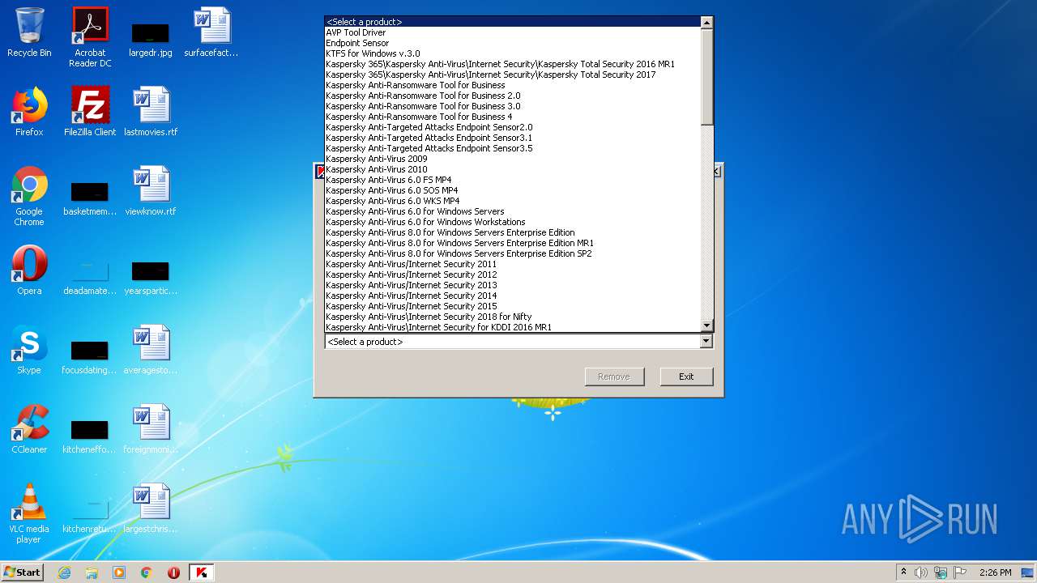Select the foreignmoni document icon
The height and width of the screenshot is (583, 1037).
pyautogui.click(x=151, y=429)
